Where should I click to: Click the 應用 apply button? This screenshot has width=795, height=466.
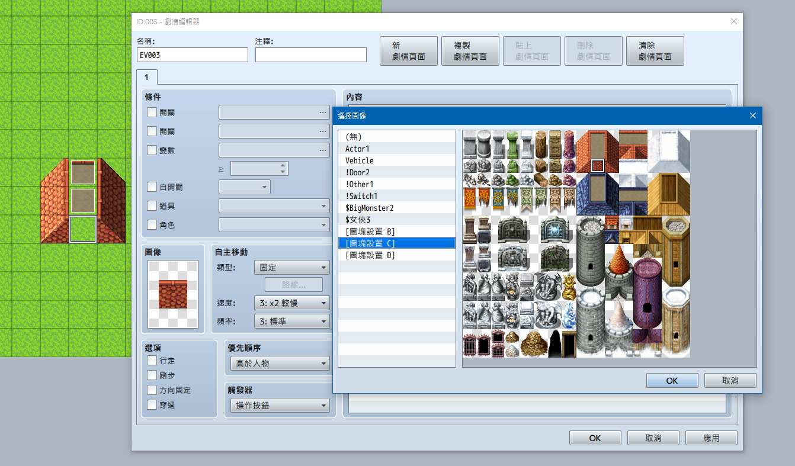(711, 438)
